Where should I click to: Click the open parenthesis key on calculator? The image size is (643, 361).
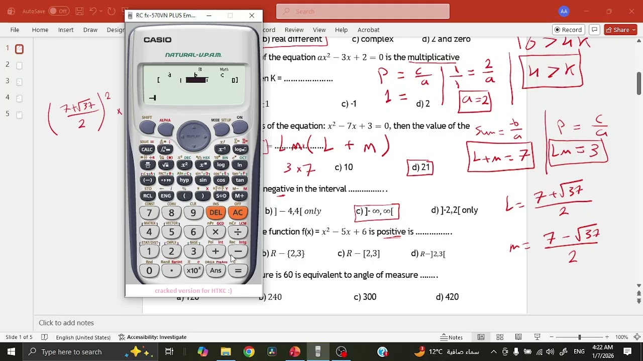coord(184,196)
